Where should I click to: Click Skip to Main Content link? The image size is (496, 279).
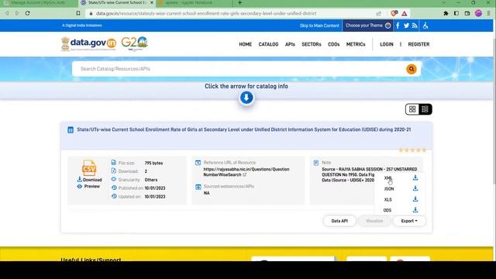[x=319, y=26]
